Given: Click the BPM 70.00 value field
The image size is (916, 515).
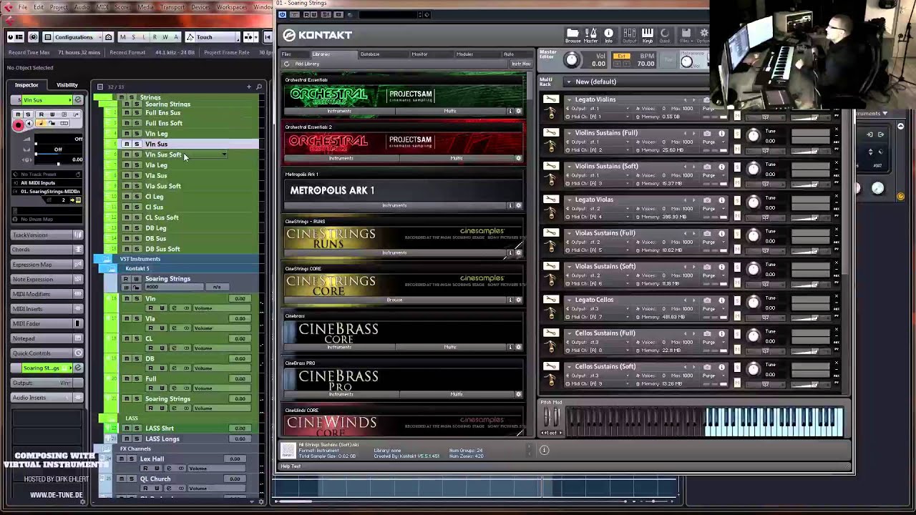Looking at the screenshot, I should (646, 64).
